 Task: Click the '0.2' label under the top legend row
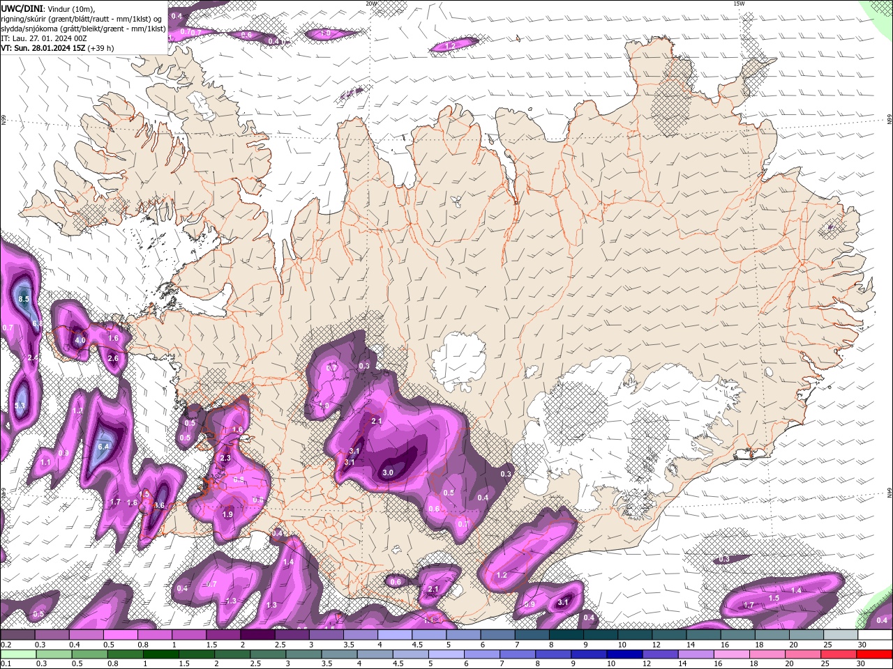click(6, 645)
